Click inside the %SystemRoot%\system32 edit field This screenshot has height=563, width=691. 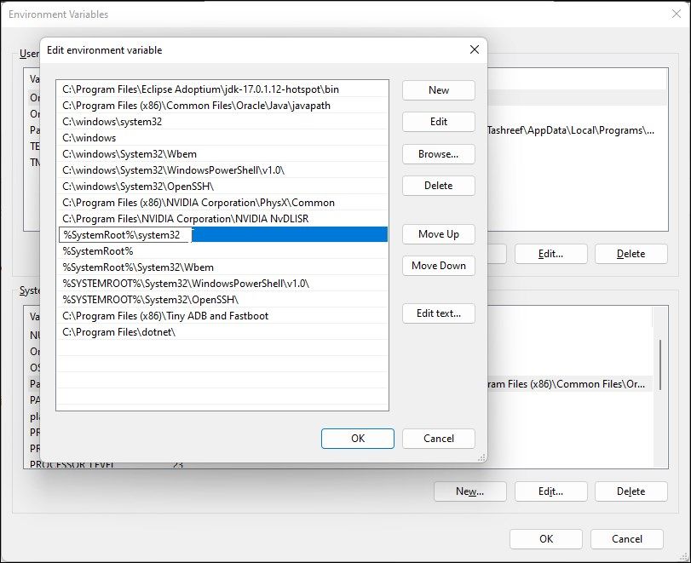click(x=128, y=234)
